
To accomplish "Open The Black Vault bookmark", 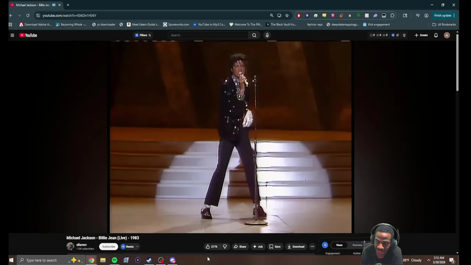I will pyautogui.click(x=281, y=25).
